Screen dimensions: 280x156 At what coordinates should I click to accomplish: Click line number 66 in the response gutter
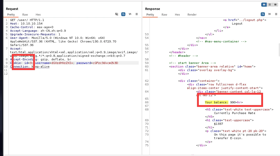pyautogui.click(x=147, y=102)
